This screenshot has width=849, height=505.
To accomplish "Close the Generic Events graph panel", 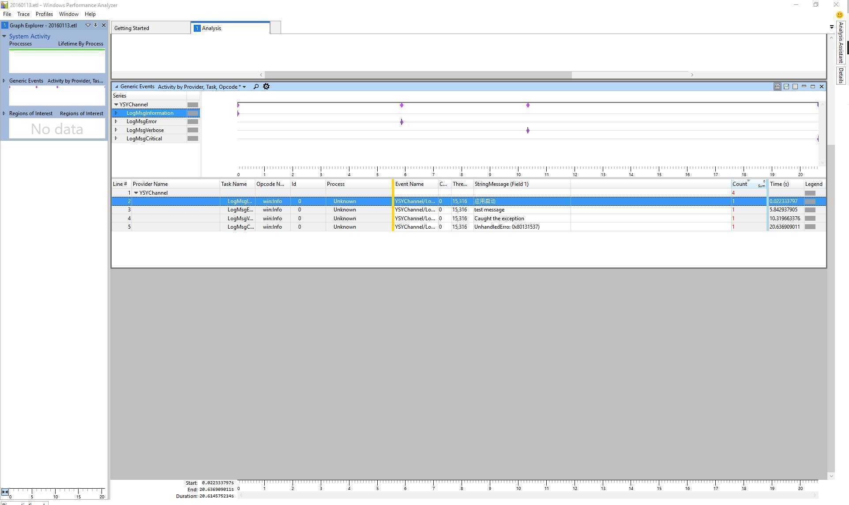I will click(x=822, y=87).
